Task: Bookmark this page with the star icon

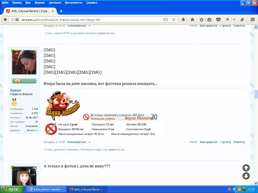Action: coord(201,20)
